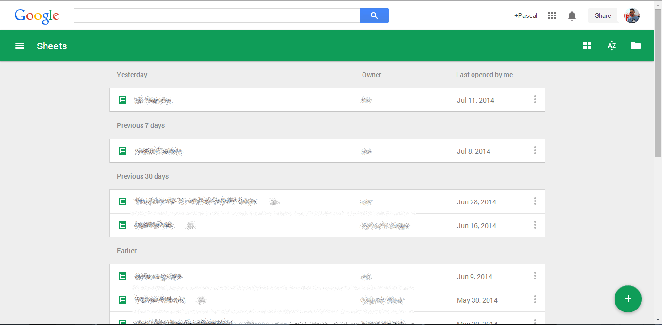
Task: Open the hamburger main menu
Action: click(19, 46)
